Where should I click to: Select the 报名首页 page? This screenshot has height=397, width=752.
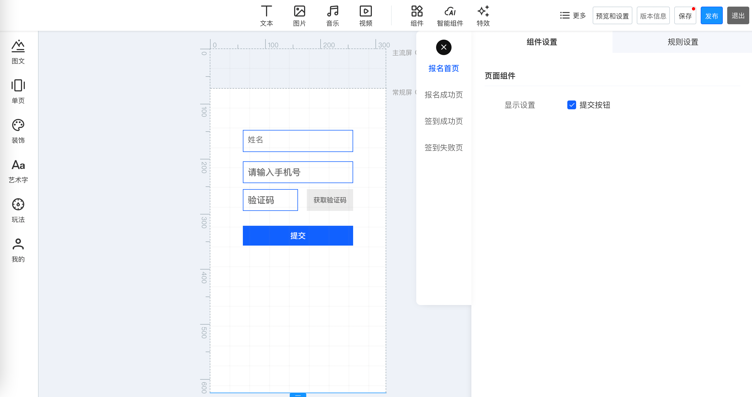444,68
